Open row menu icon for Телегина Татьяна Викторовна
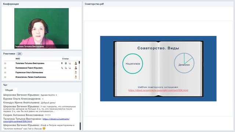The image size is (235, 132). (x=5, y=63)
